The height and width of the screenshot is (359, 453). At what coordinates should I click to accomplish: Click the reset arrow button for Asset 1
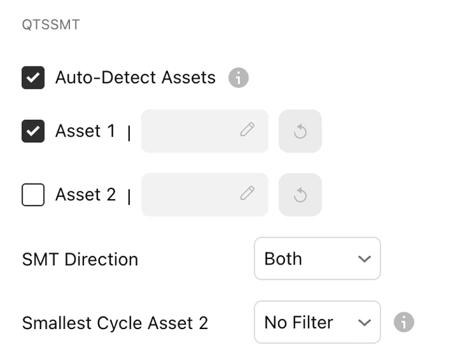click(x=300, y=131)
